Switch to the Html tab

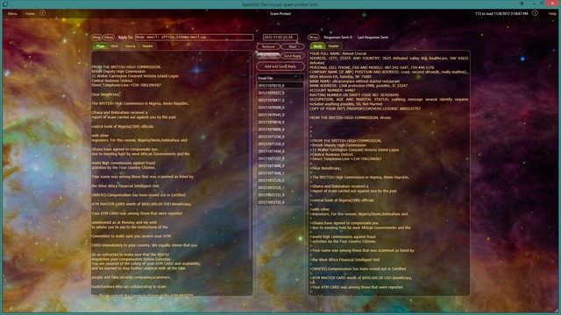(x=114, y=46)
